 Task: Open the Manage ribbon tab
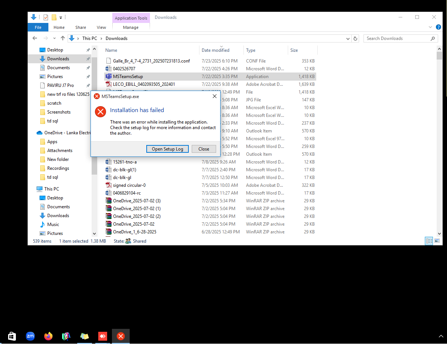[x=131, y=27]
